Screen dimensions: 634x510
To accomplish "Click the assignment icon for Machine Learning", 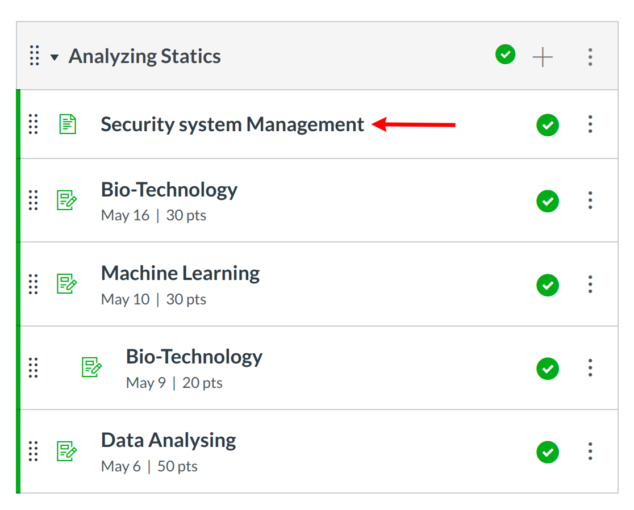I will (67, 283).
